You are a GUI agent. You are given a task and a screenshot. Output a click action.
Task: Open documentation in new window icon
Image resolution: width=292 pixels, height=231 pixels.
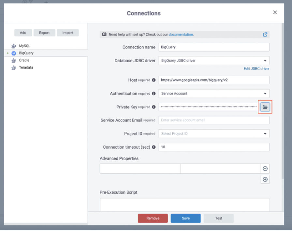coord(265,35)
